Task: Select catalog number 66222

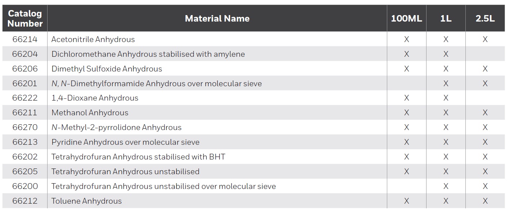Action: click(x=25, y=98)
